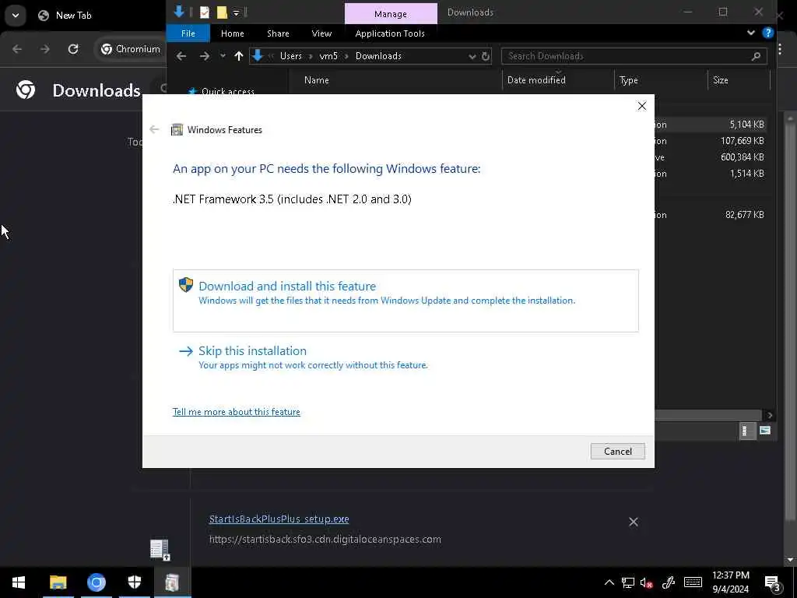Switch to Home ribbon tab

(x=232, y=33)
